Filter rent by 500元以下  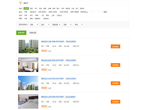33,12
